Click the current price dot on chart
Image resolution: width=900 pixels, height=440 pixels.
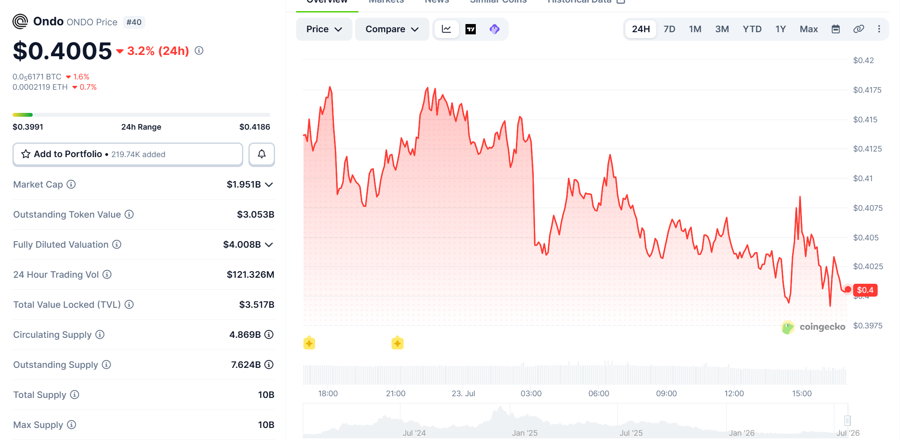tap(848, 289)
